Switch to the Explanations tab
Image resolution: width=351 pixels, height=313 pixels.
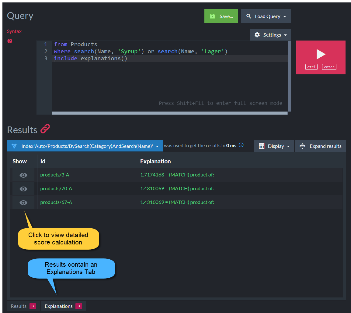point(63,306)
